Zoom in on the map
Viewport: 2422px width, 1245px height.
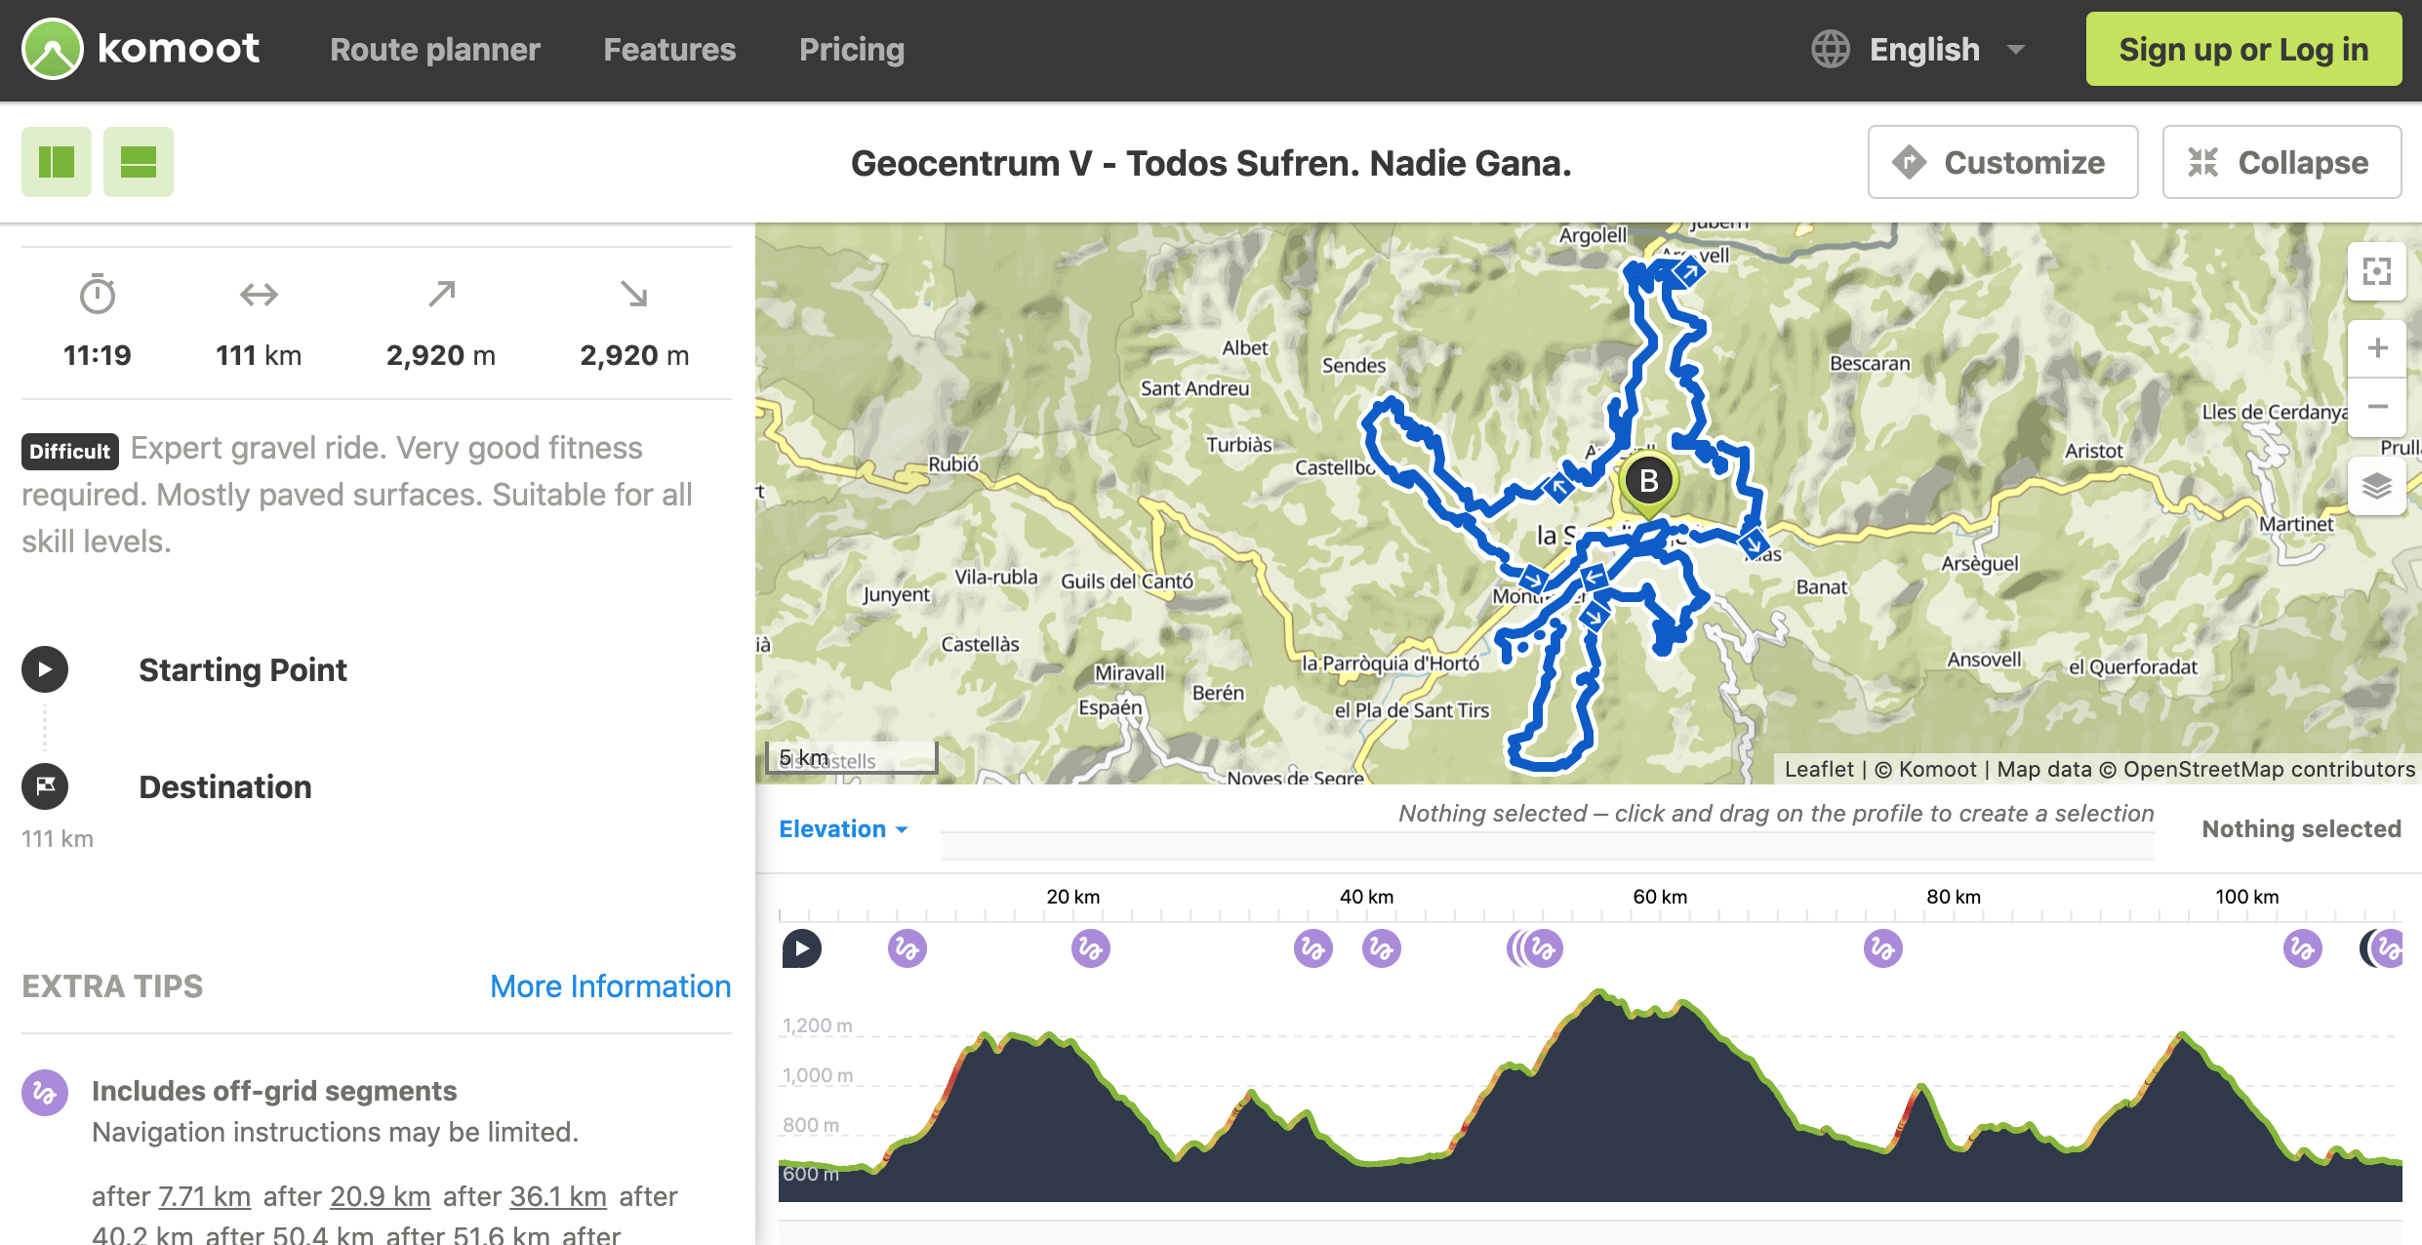tap(2377, 348)
